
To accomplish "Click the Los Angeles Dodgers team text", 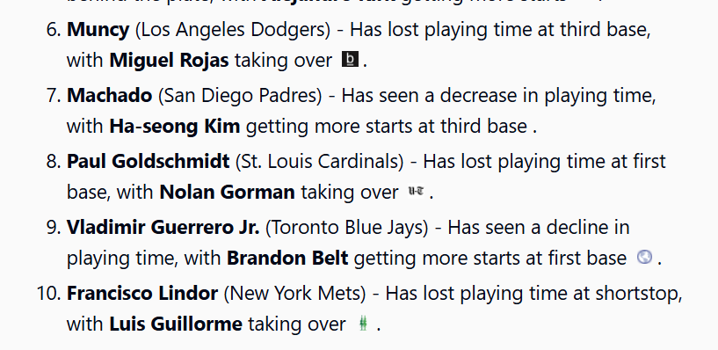I will (233, 30).
